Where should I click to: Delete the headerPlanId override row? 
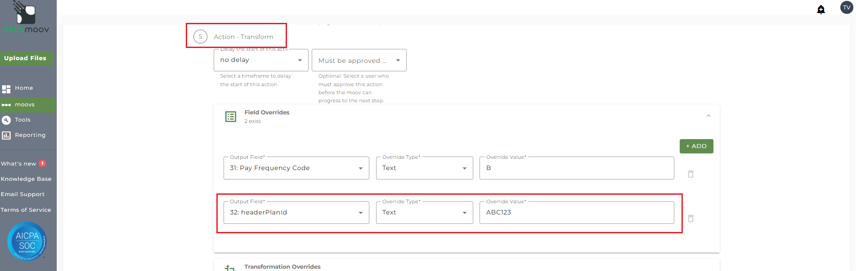[690, 219]
